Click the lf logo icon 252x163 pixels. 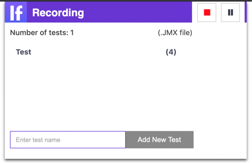click(16, 12)
